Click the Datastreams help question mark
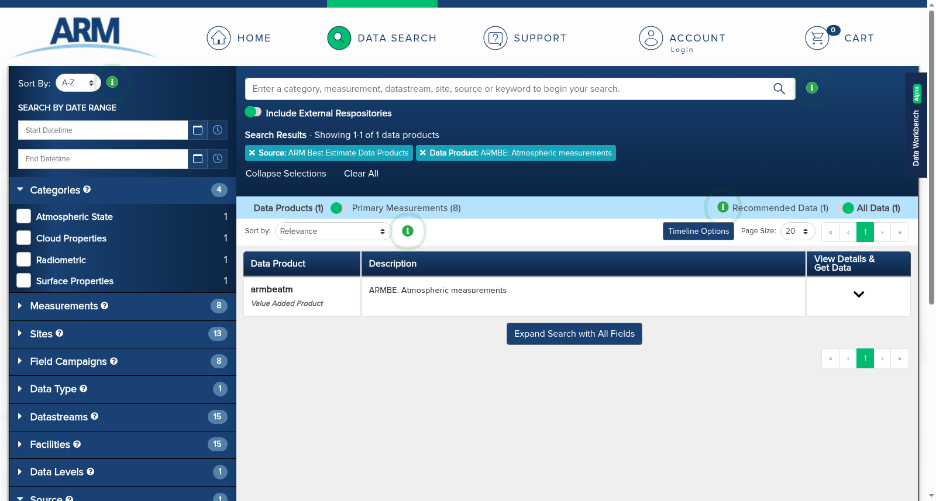Image resolution: width=936 pixels, height=501 pixels. [95, 416]
